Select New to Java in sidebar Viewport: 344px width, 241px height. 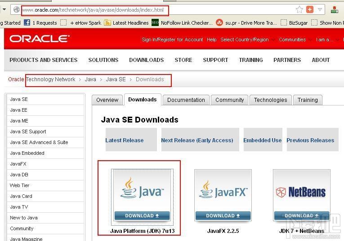coord(45,218)
